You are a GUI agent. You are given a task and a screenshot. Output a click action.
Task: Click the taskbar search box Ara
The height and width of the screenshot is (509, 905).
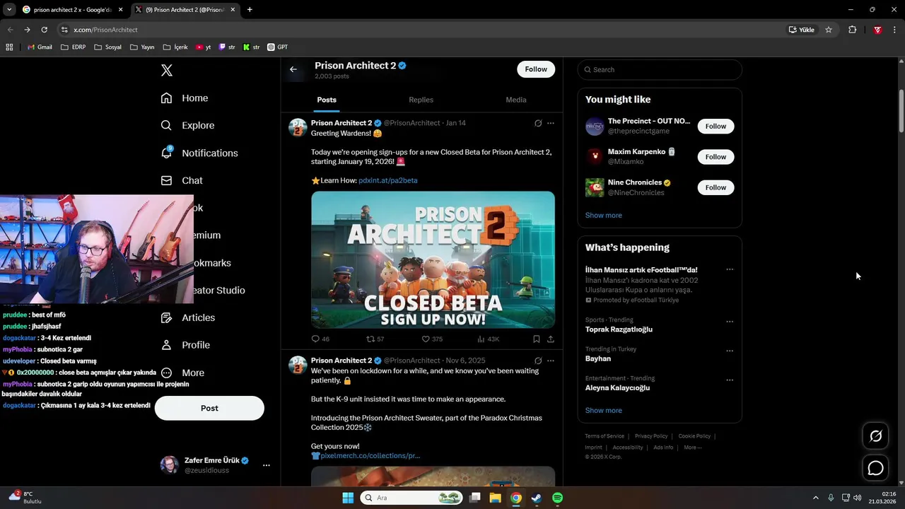click(x=412, y=498)
